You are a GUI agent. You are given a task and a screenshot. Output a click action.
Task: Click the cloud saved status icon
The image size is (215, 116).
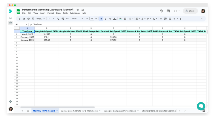click(x=83, y=10)
